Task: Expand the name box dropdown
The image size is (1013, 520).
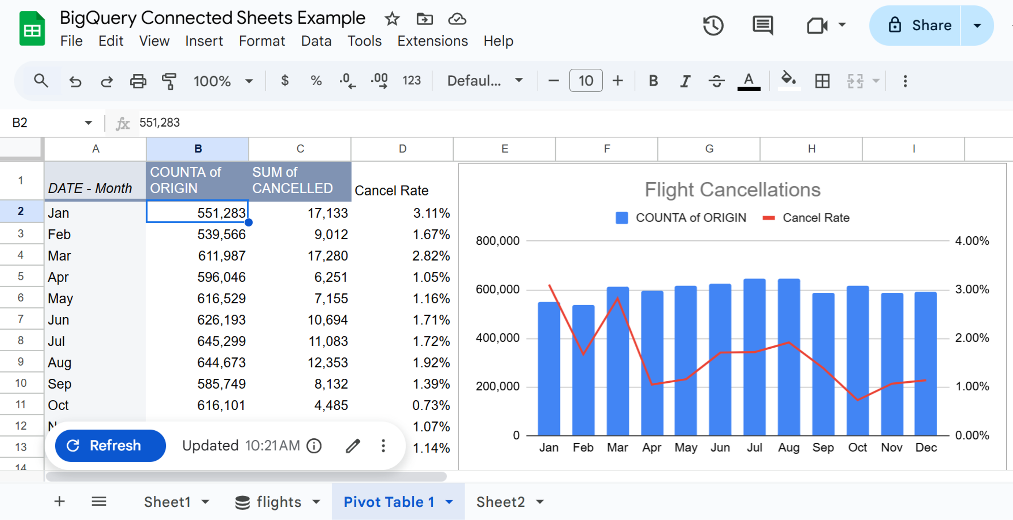Action: coord(88,123)
